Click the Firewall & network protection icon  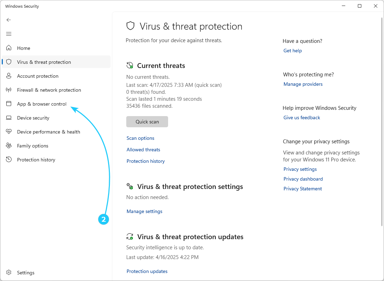point(9,90)
